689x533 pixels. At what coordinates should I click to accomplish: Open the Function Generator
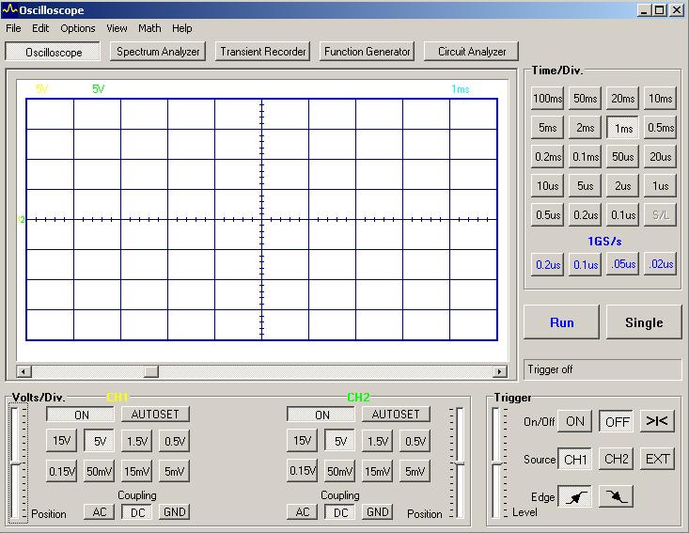coord(367,52)
